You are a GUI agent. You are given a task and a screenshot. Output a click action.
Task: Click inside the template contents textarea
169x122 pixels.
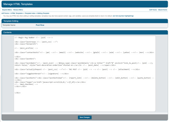pyautogui.click(x=85, y=74)
